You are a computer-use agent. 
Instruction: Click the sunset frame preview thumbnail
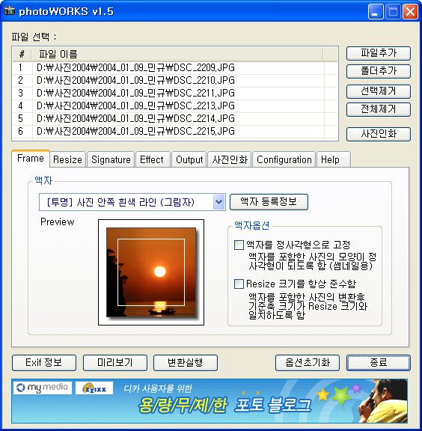151,272
